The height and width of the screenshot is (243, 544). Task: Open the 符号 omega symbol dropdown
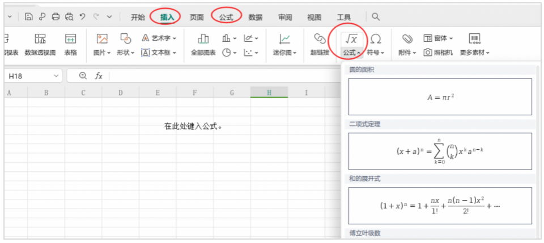pyautogui.click(x=376, y=45)
